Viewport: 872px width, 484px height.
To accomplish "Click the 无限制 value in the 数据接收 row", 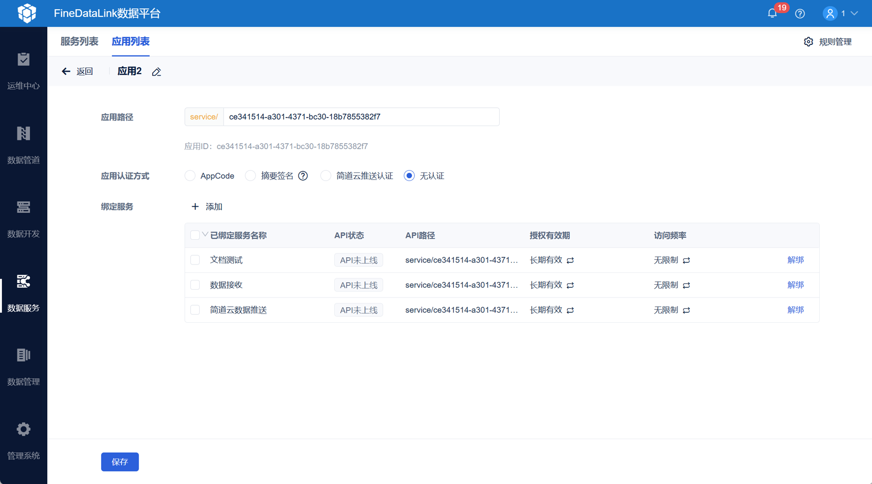I will click(666, 285).
